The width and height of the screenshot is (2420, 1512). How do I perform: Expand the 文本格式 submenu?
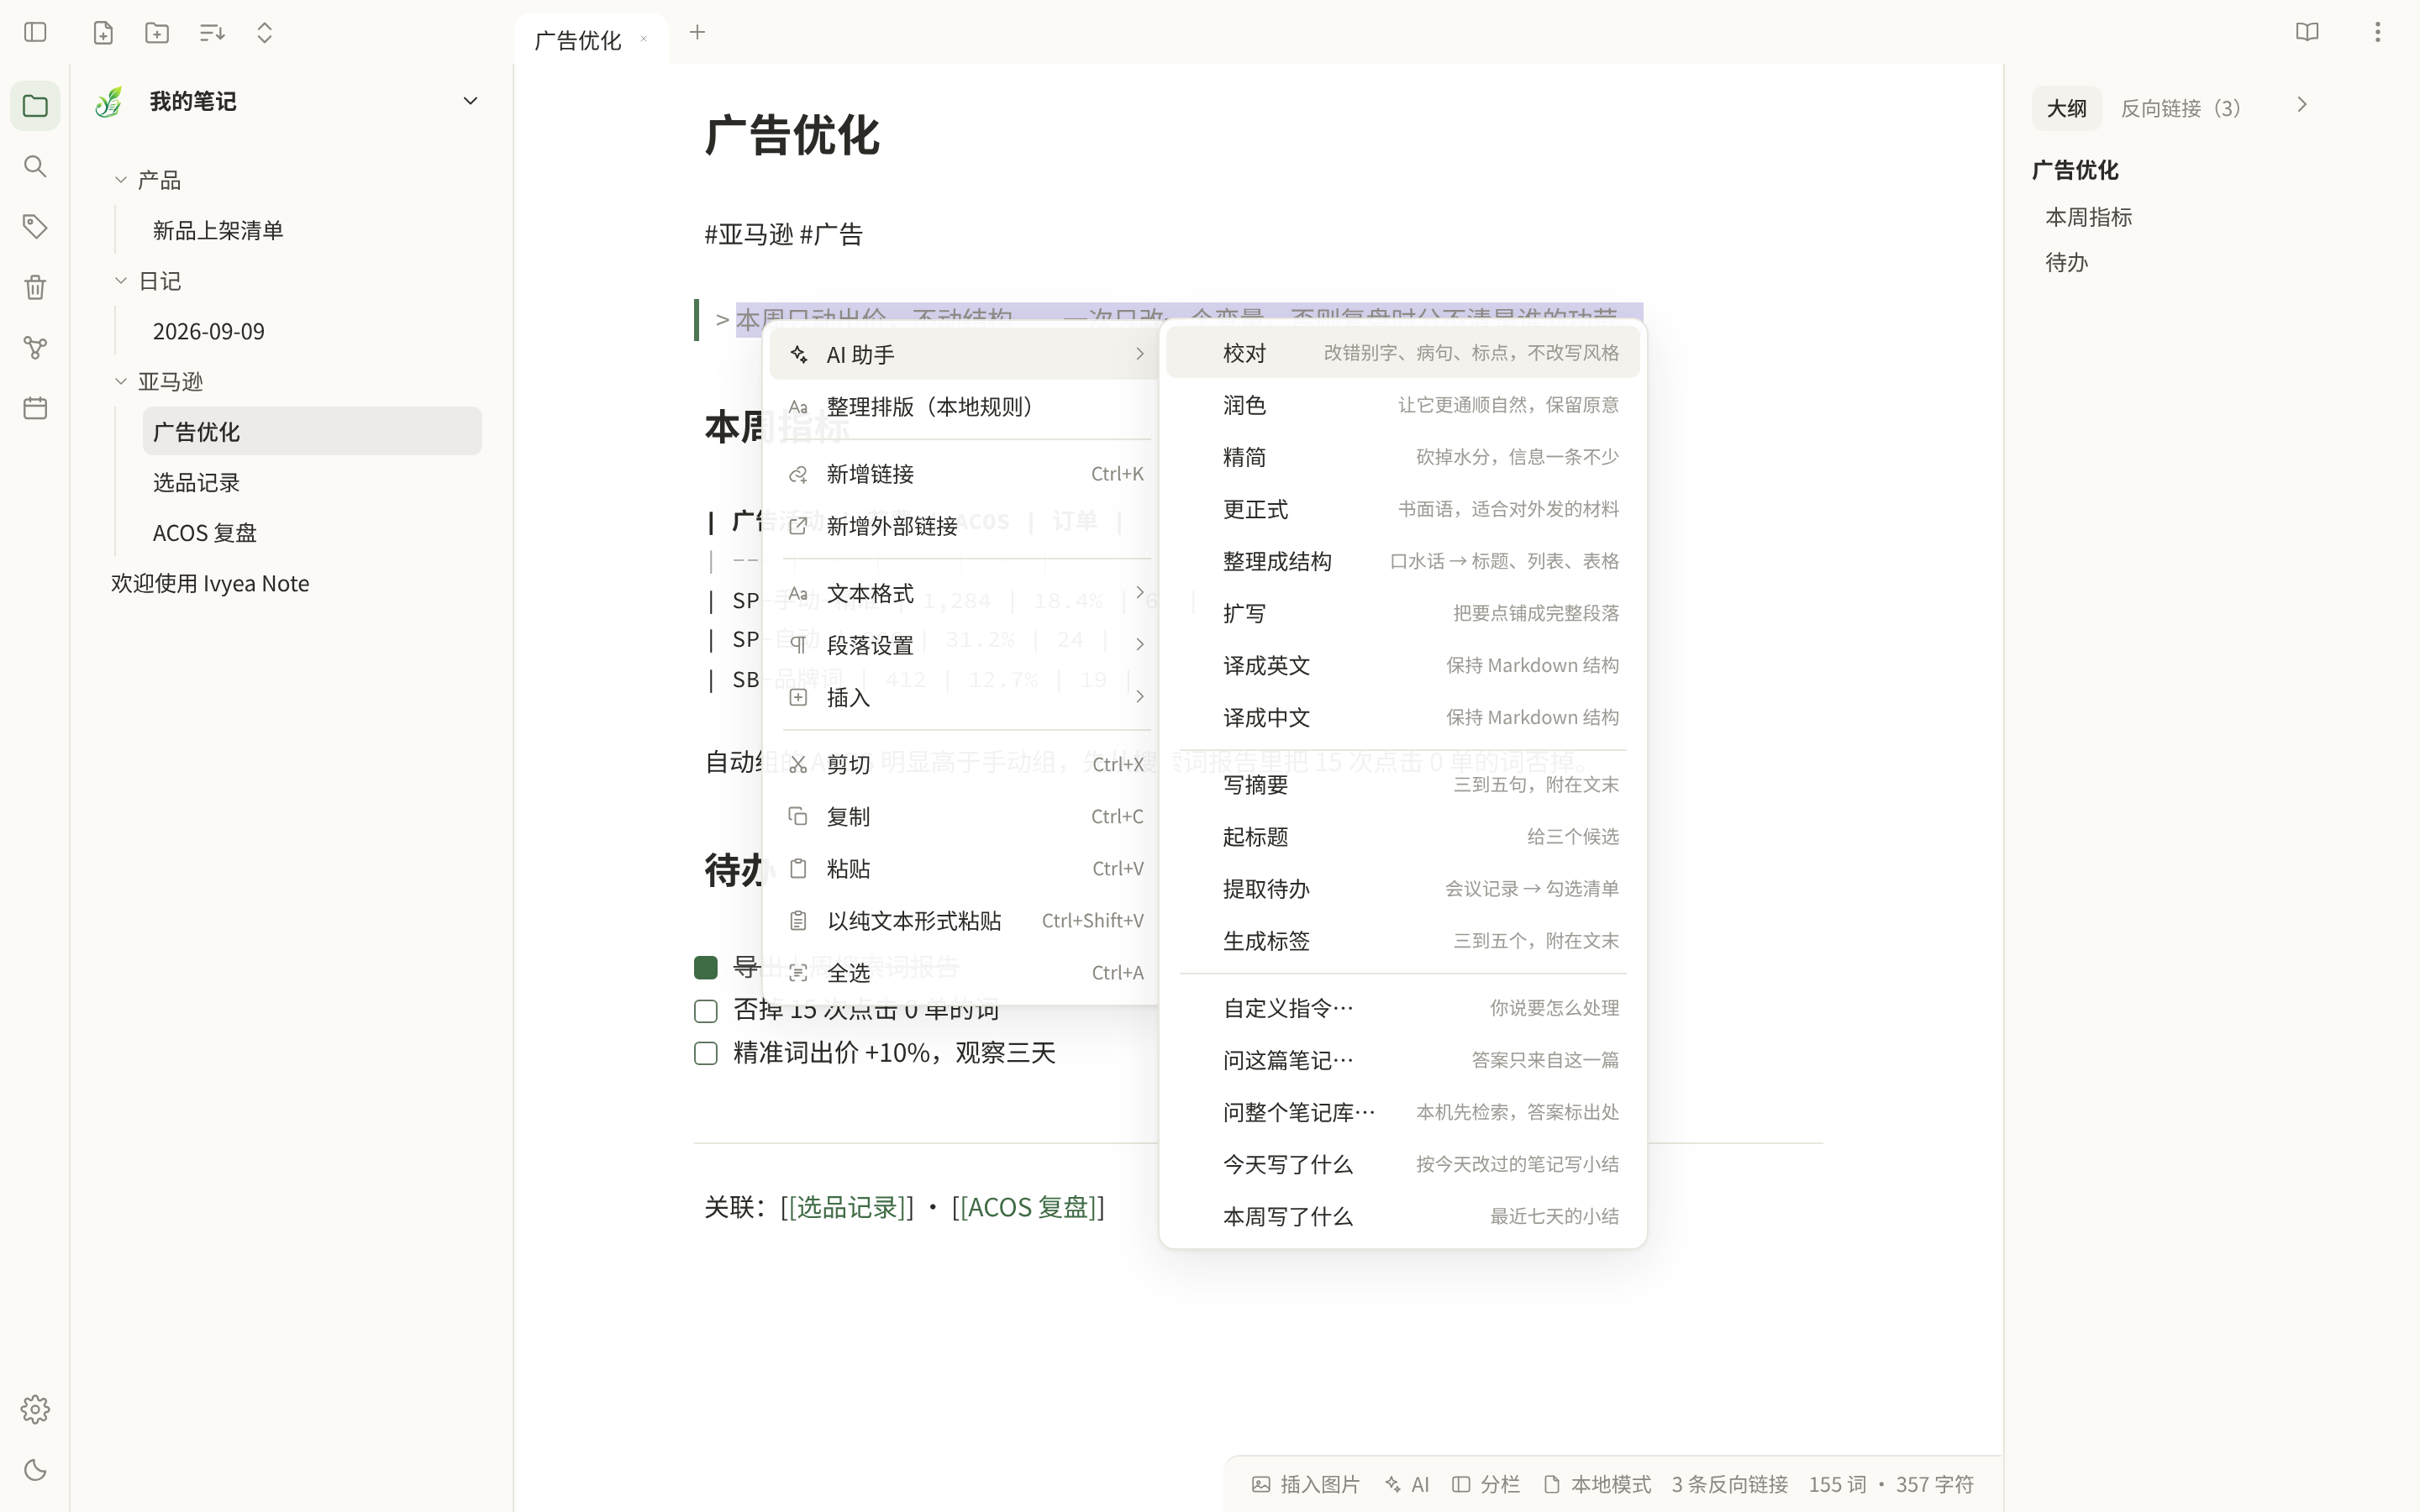click(964, 593)
